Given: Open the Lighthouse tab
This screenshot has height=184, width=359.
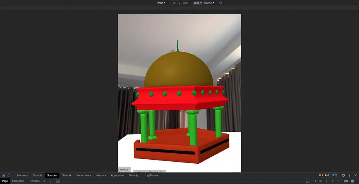Looking at the screenshot, I should [152, 175].
